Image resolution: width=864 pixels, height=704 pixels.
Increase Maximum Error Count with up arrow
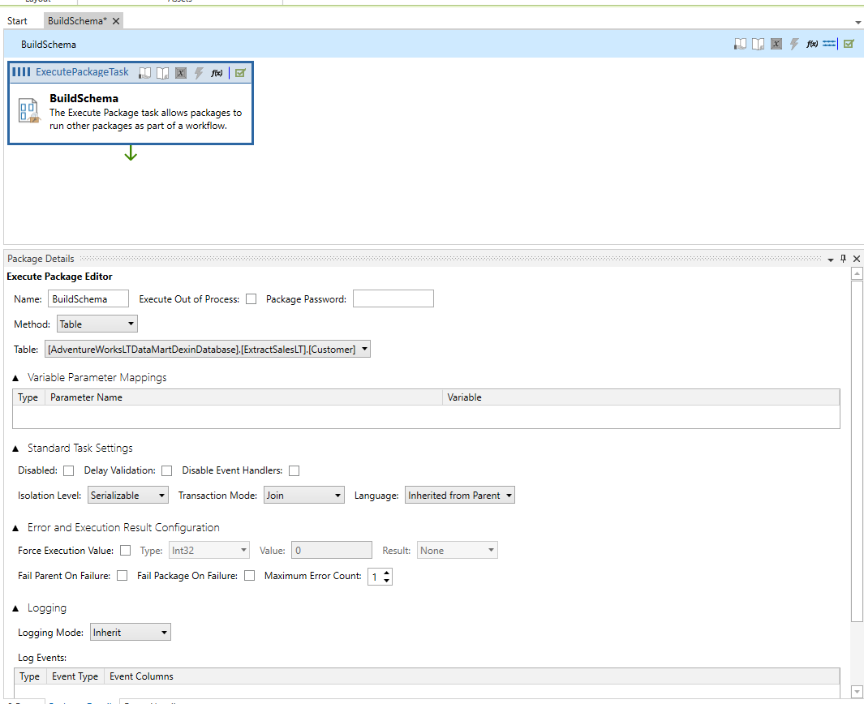[387, 573]
